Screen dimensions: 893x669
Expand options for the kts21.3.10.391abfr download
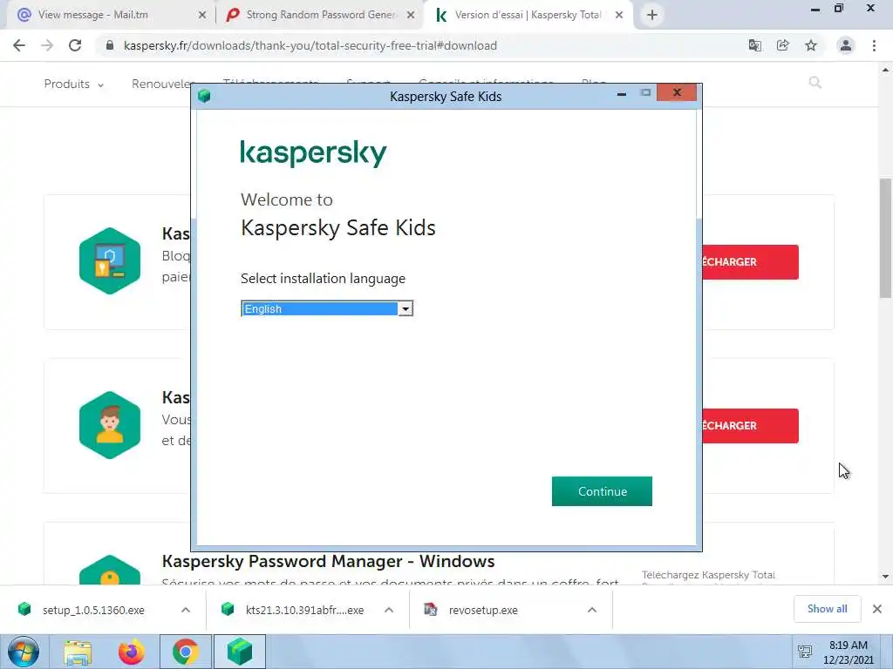pyautogui.click(x=389, y=610)
